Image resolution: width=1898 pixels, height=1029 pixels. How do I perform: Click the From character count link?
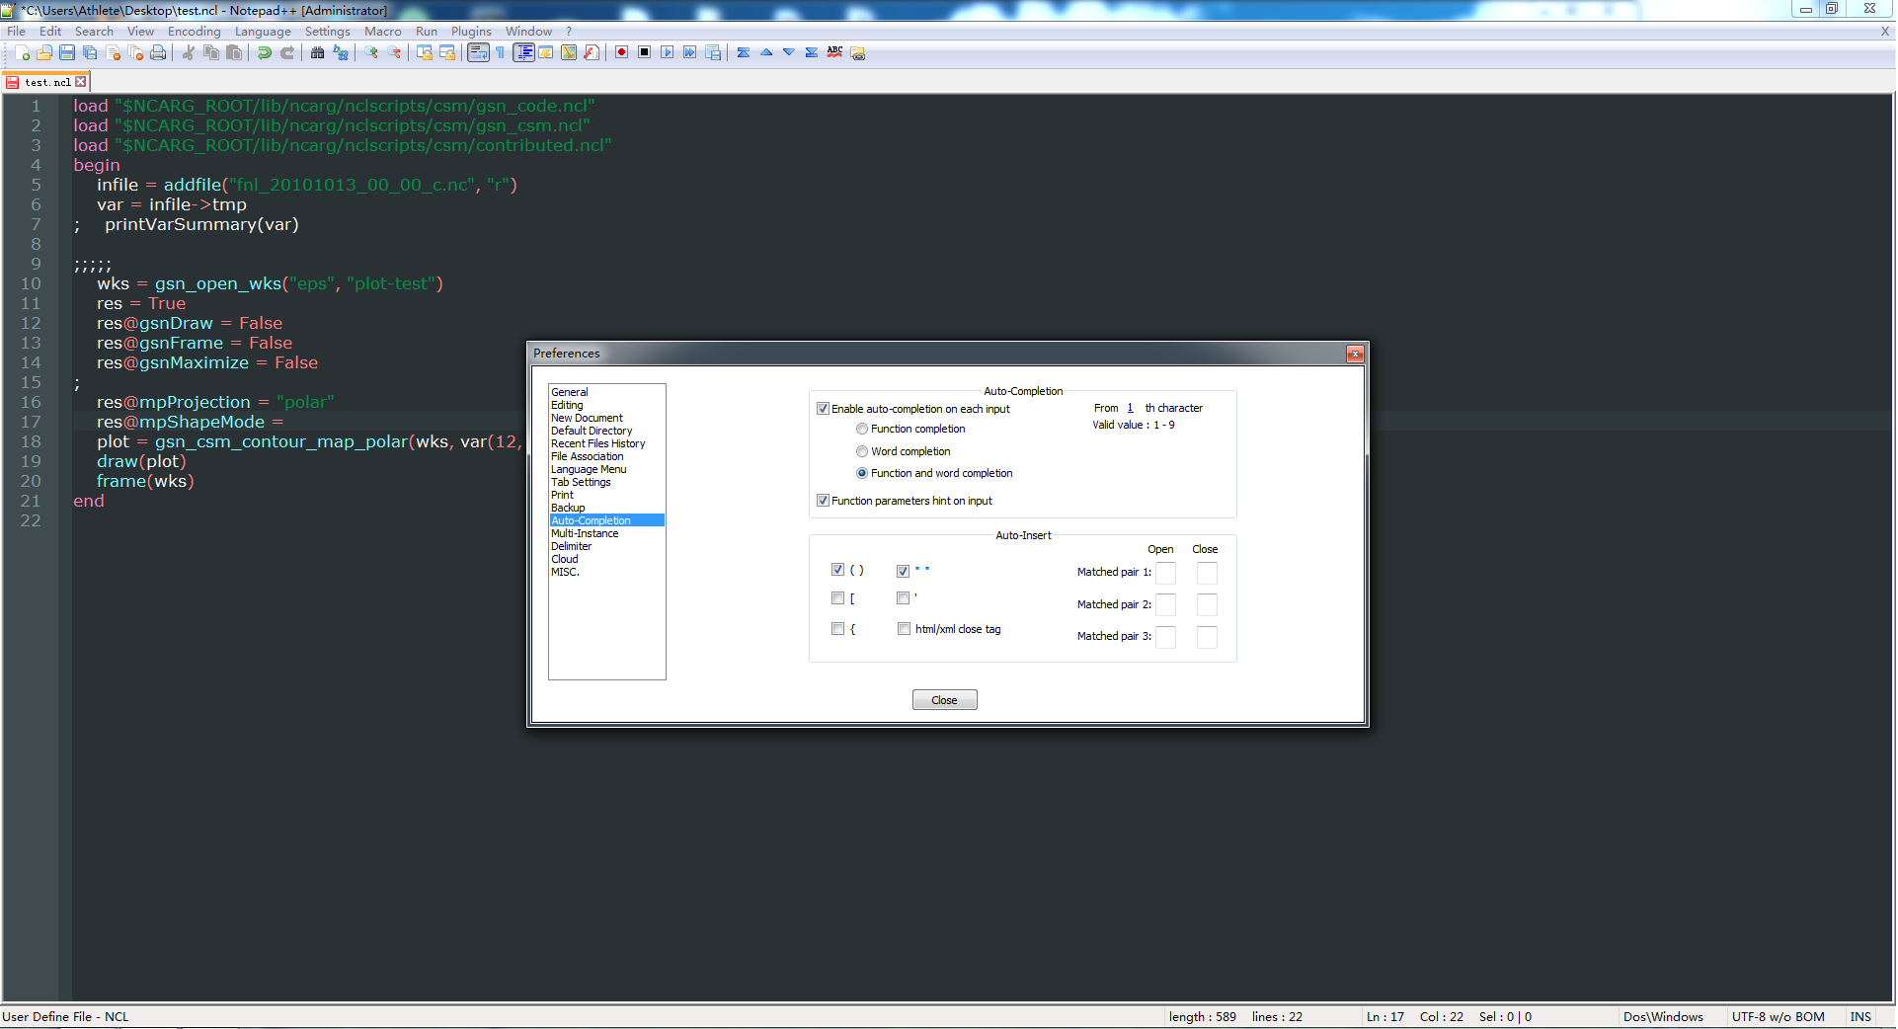click(1130, 408)
